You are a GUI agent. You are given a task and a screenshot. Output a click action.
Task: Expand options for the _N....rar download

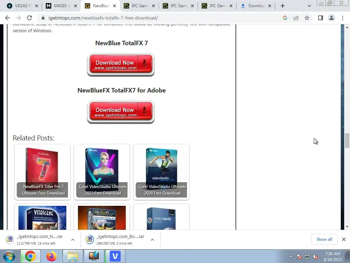[73, 239]
